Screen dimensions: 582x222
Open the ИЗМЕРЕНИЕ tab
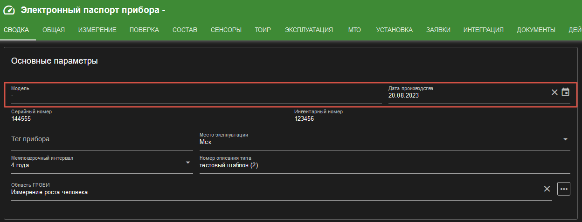click(x=97, y=30)
